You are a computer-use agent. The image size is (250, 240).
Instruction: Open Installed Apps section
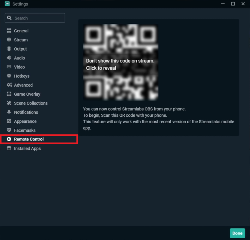coord(27,148)
